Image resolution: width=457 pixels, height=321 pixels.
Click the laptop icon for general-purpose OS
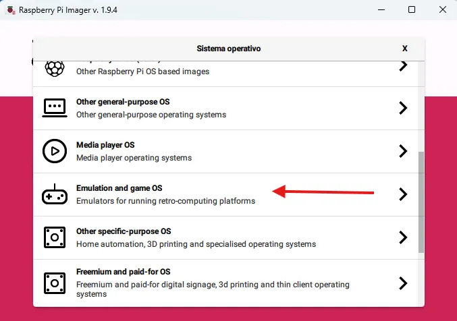coord(55,108)
